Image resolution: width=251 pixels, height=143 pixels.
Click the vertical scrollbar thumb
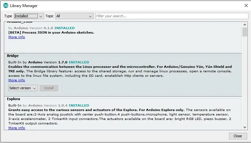click(x=245, y=32)
